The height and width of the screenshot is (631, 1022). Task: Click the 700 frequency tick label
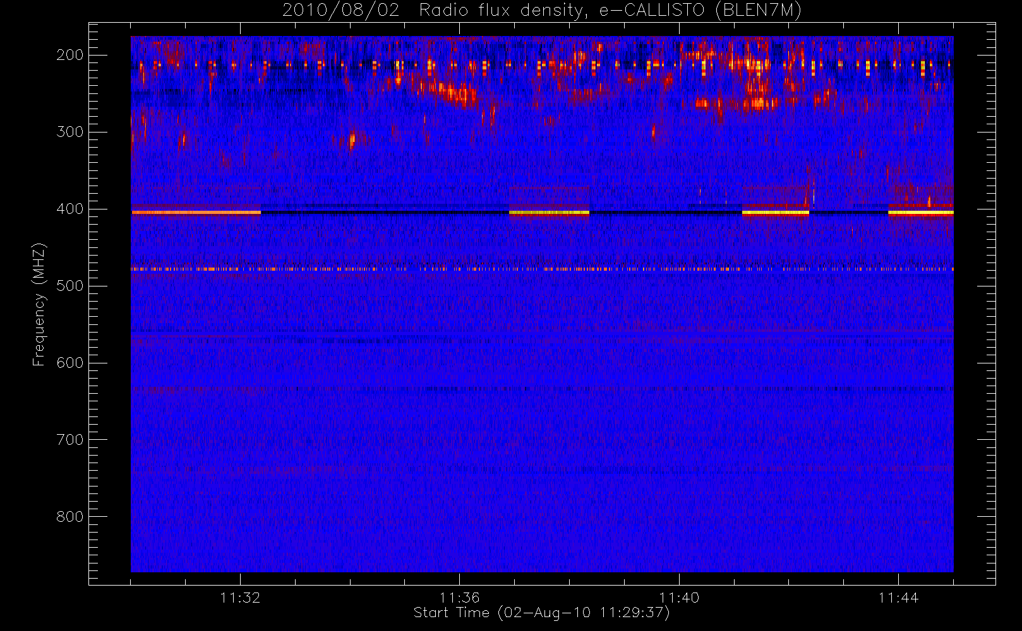69,440
